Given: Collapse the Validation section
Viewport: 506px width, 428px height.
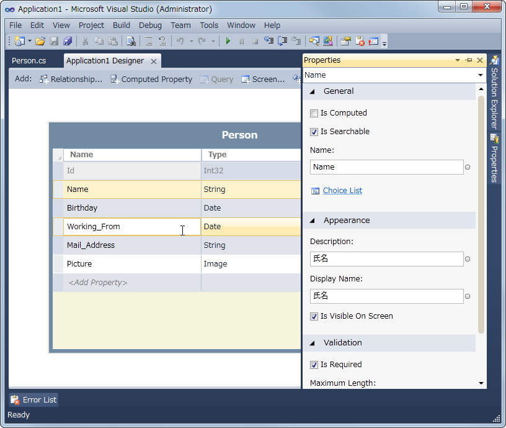Looking at the screenshot, I should [312, 344].
